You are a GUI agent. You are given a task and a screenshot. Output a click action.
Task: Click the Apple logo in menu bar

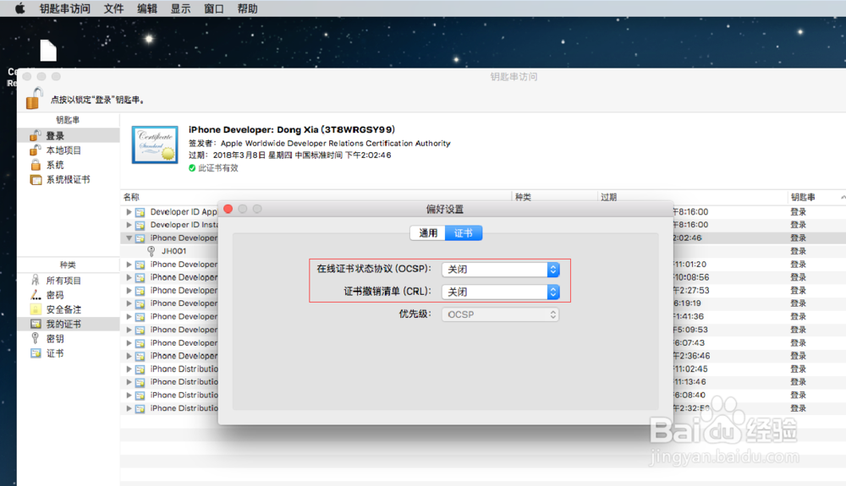(x=20, y=8)
